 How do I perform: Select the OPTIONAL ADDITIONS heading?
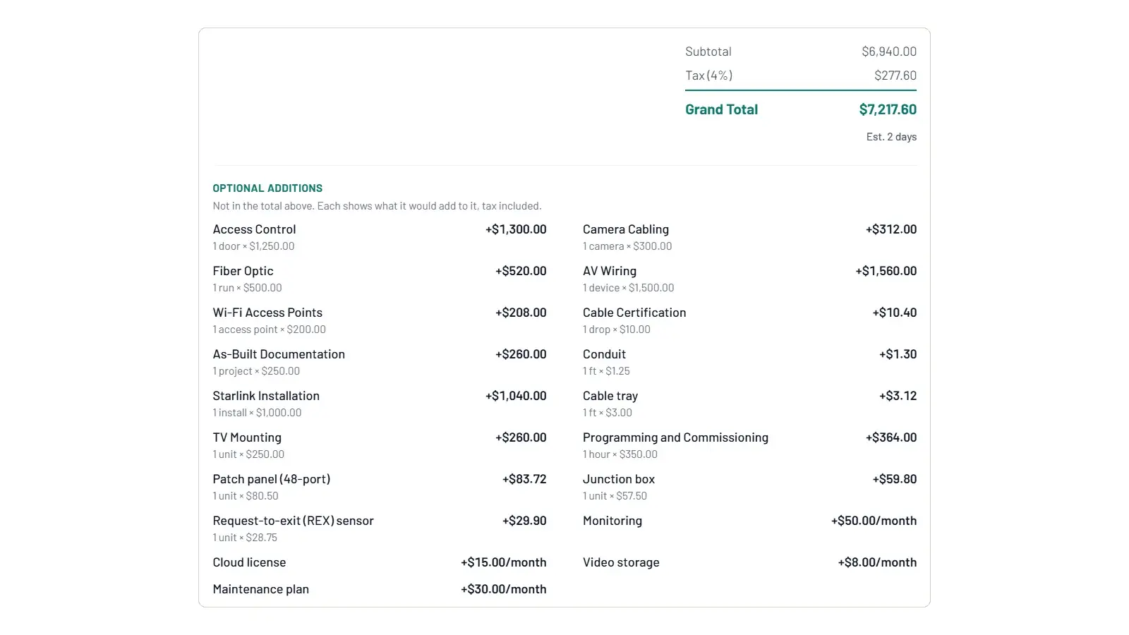(x=267, y=188)
